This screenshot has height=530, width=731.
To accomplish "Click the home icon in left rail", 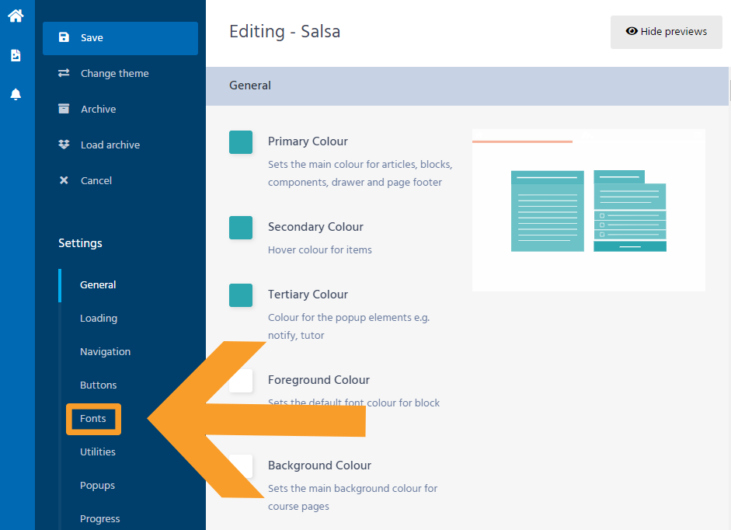I will [16, 16].
